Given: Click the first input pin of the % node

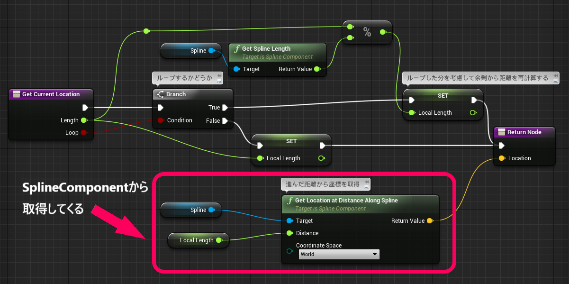Looking at the screenshot, I should pyautogui.click(x=350, y=27).
